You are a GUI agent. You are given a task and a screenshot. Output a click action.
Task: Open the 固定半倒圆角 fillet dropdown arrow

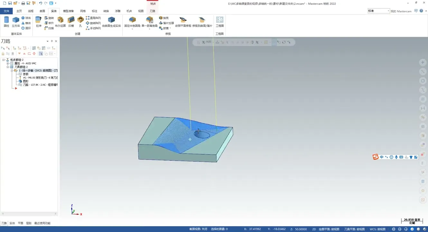[x=132, y=29]
